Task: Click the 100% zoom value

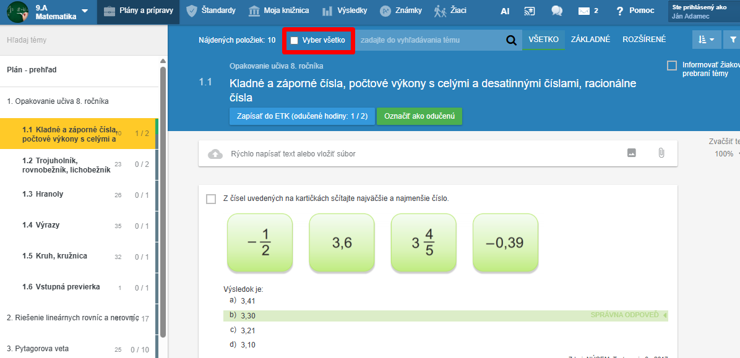Action: click(724, 154)
